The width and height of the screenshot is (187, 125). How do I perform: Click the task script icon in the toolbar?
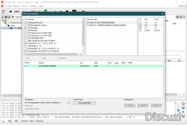pos(3,12)
